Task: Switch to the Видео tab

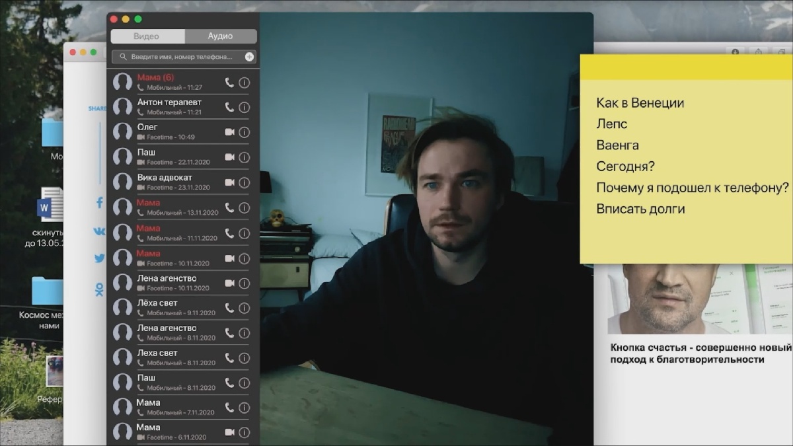Action: click(x=147, y=36)
